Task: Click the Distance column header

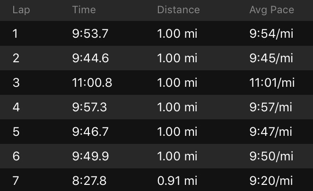Action: coord(178,10)
